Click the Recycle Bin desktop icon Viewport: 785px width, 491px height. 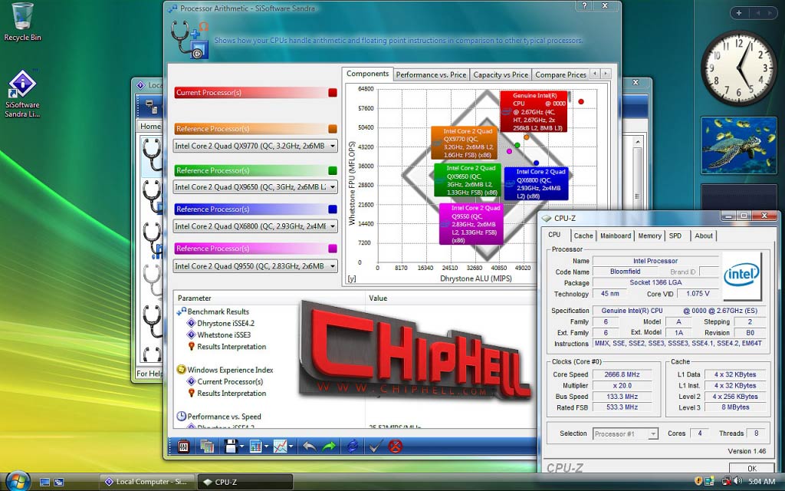coord(22,22)
